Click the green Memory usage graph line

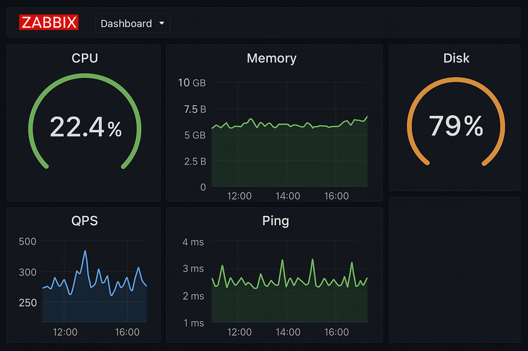(290, 124)
